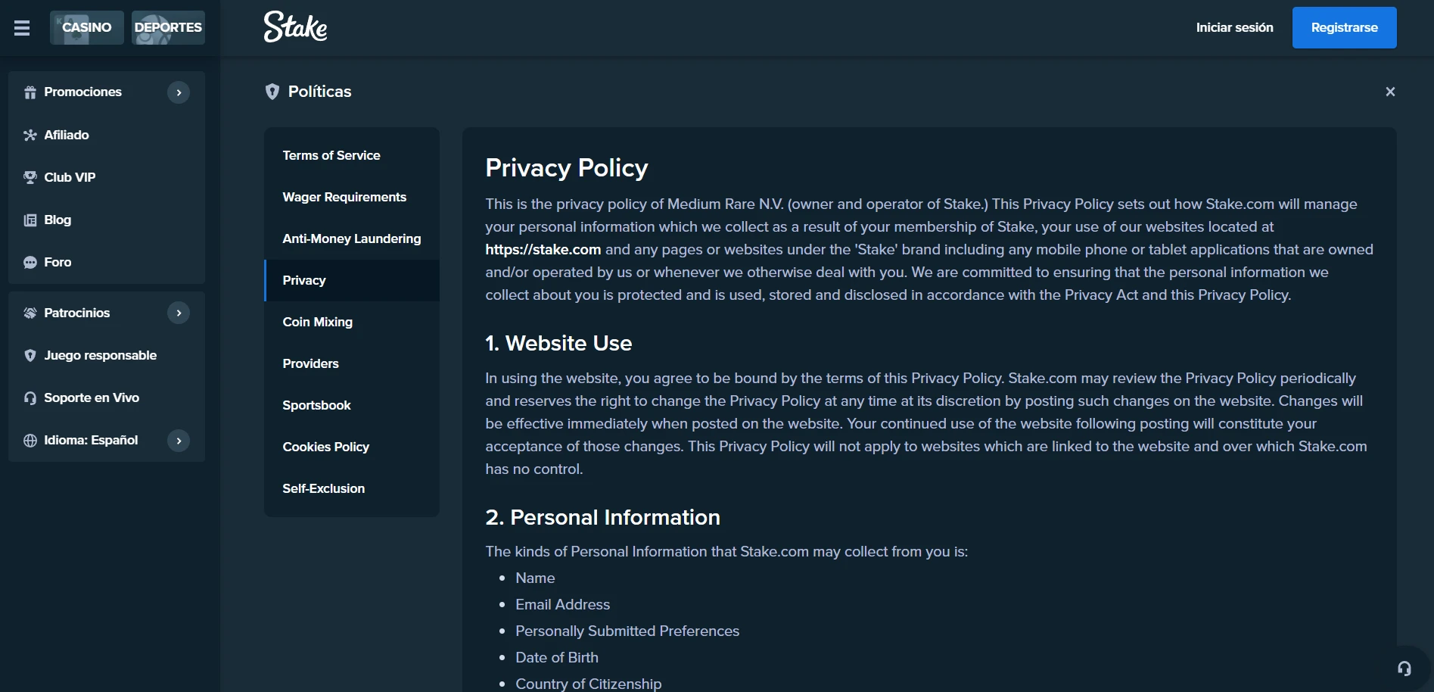
Task: Click the Stake logo
Action: pyautogui.click(x=295, y=27)
